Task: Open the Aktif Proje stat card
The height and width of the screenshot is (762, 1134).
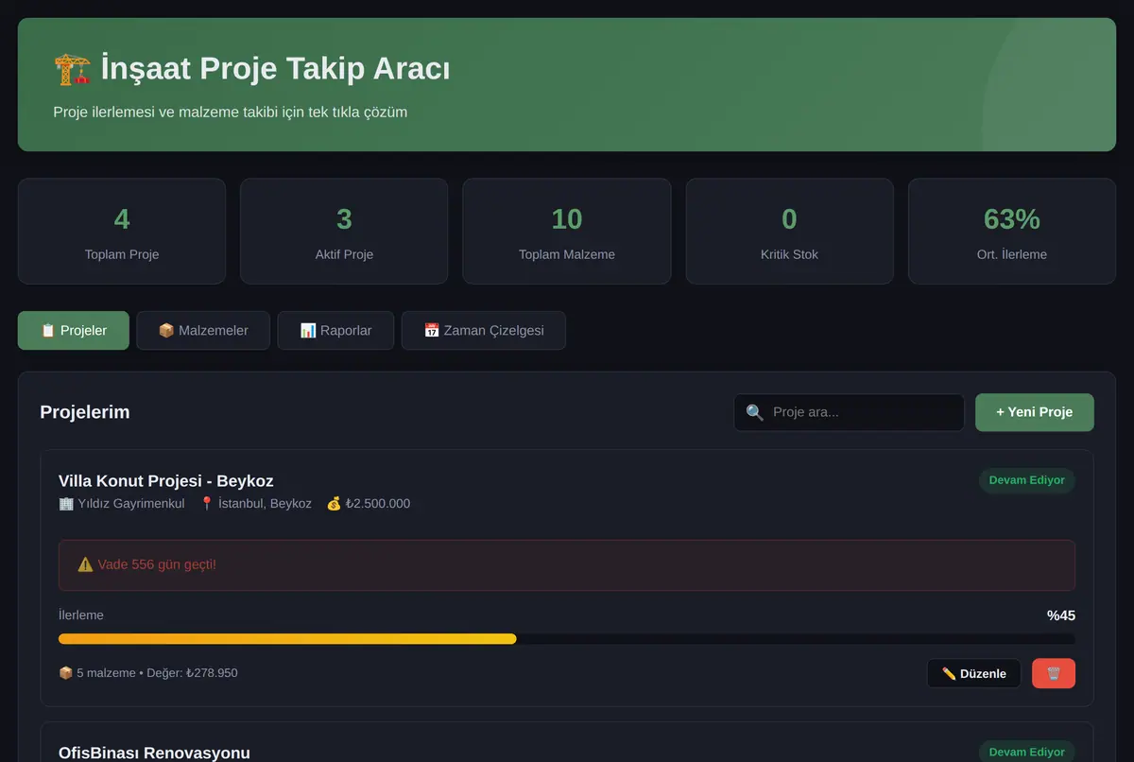Action: (344, 232)
